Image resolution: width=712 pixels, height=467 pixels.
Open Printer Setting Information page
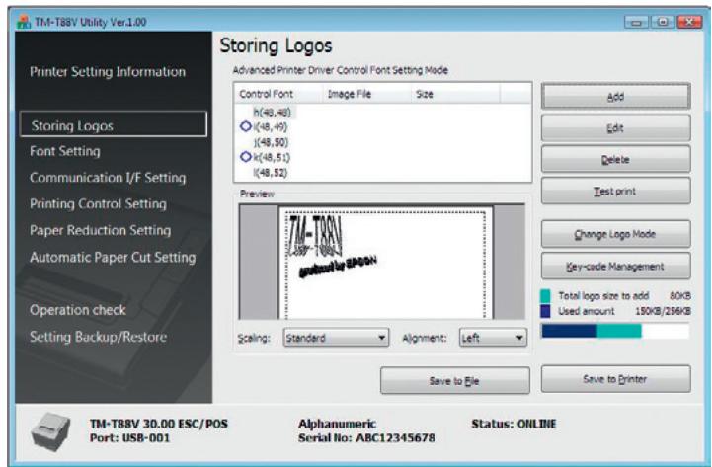[108, 72]
